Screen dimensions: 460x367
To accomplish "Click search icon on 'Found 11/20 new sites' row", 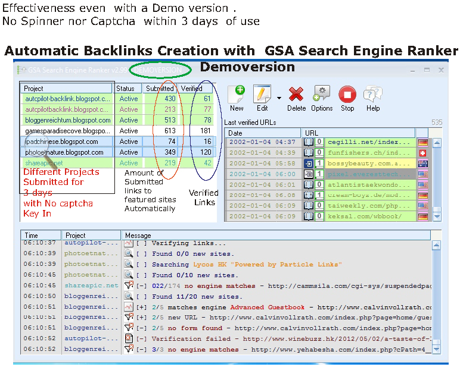I will (x=129, y=296).
